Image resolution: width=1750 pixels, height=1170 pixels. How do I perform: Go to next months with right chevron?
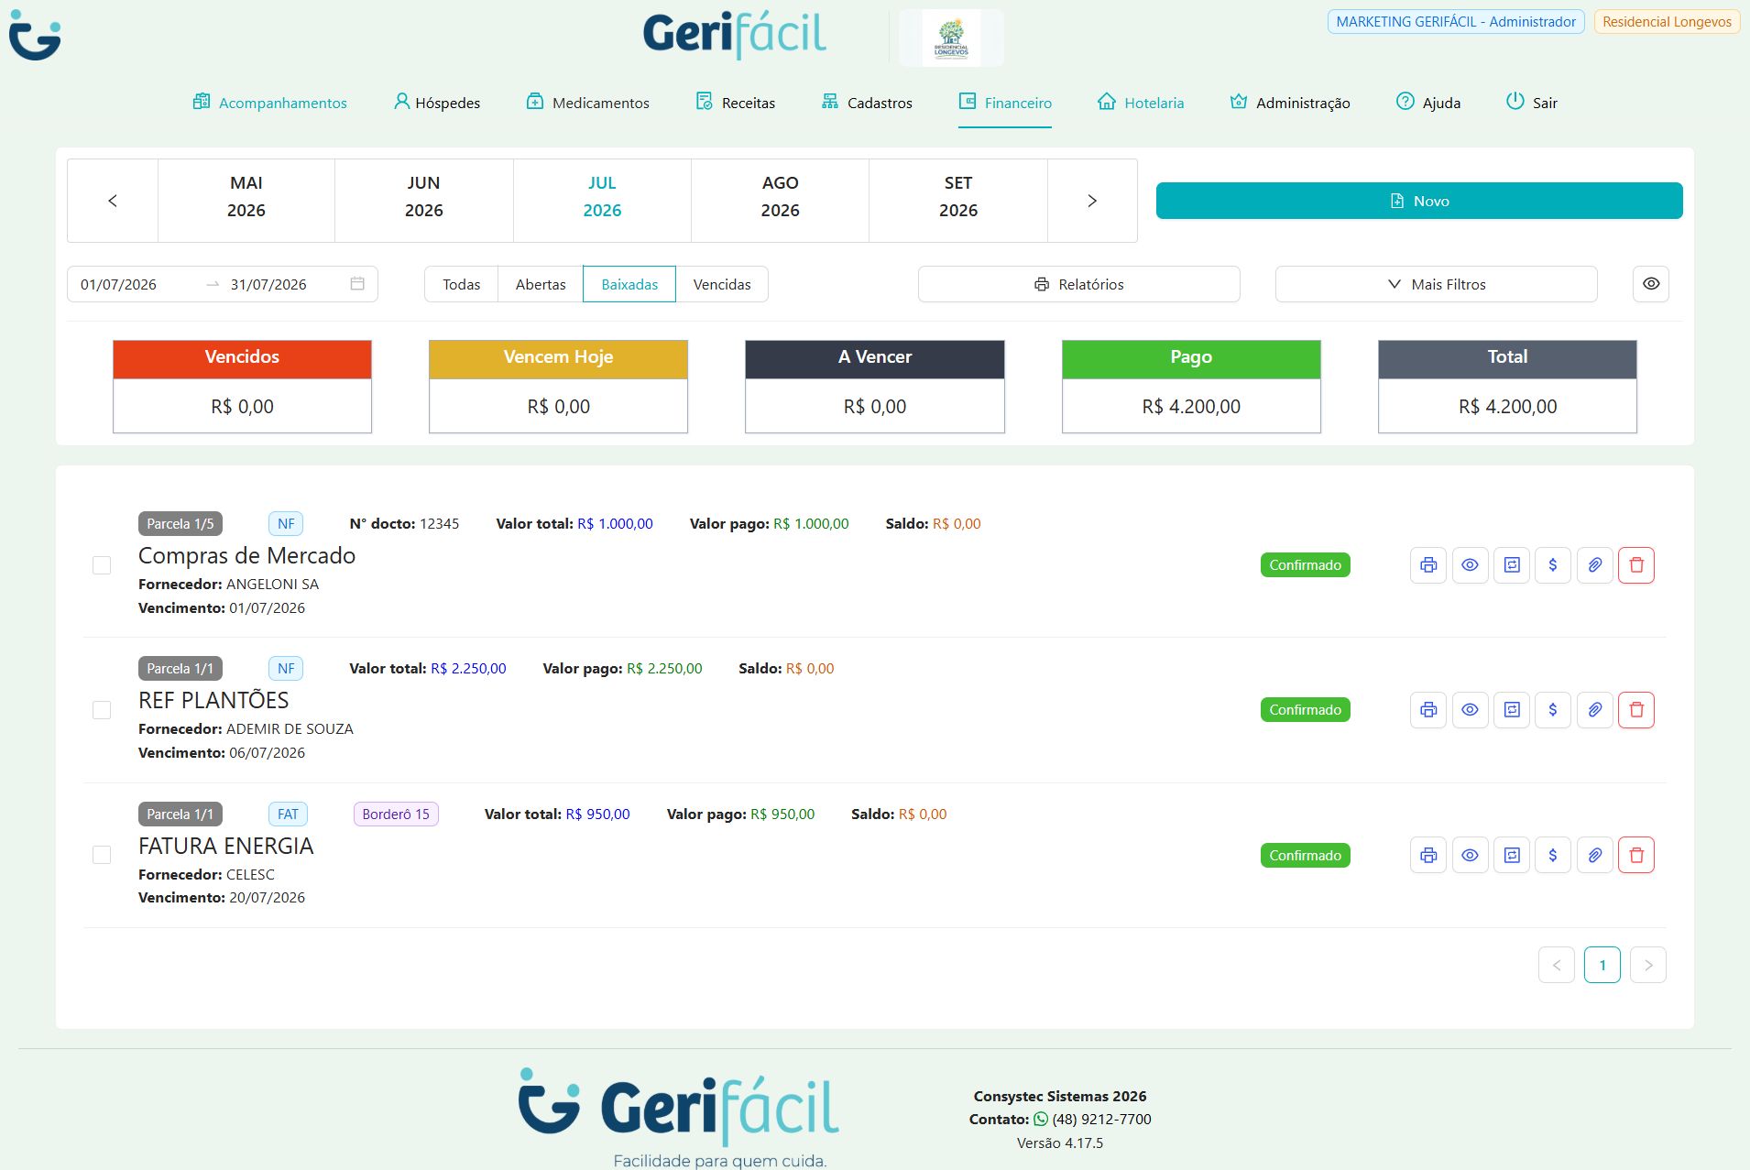pyautogui.click(x=1092, y=201)
